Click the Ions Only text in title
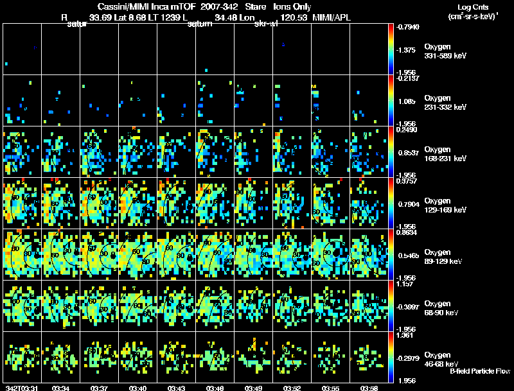 click(x=292, y=7)
